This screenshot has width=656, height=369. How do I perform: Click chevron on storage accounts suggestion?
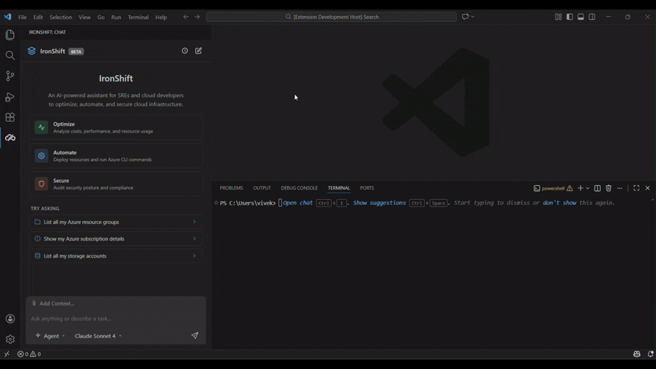(194, 256)
